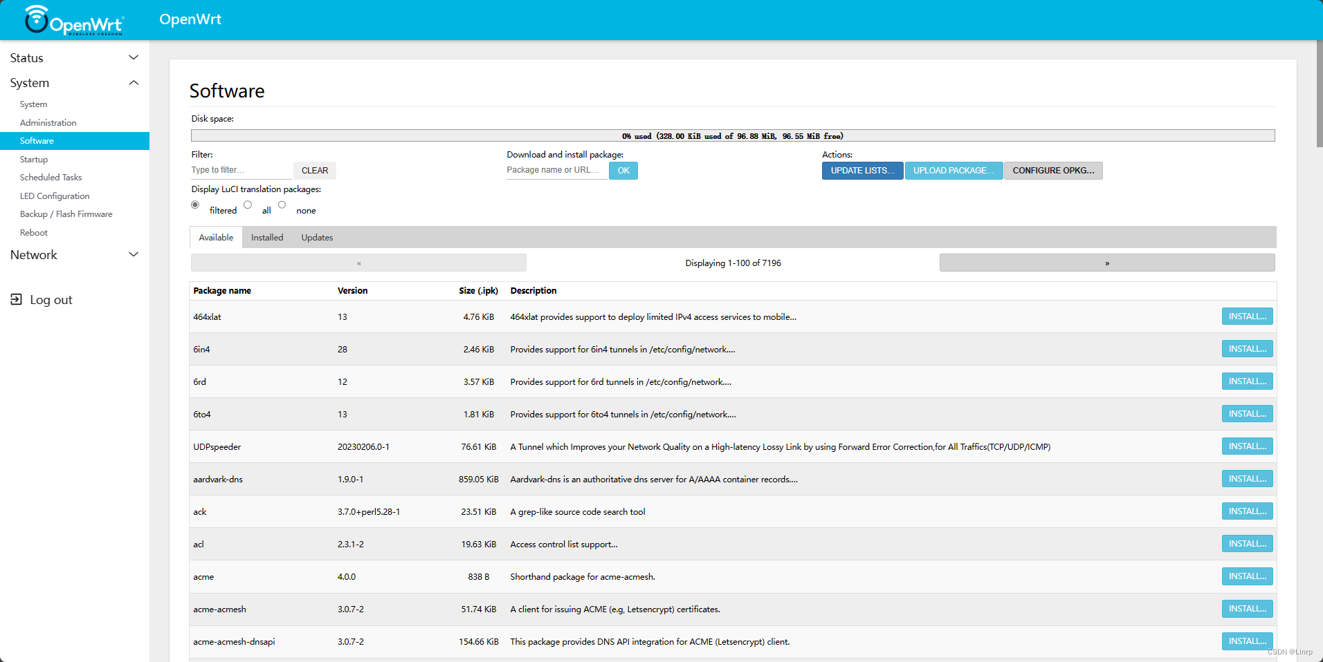Switch to the Available tab
The height and width of the screenshot is (662, 1323).
pyautogui.click(x=216, y=237)
